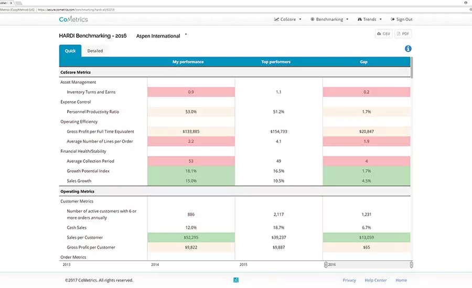Select the Growth Potential Index label

[x=88, y=171]
